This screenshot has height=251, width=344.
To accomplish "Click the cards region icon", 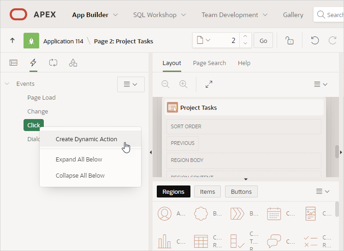I will (310, 214).
